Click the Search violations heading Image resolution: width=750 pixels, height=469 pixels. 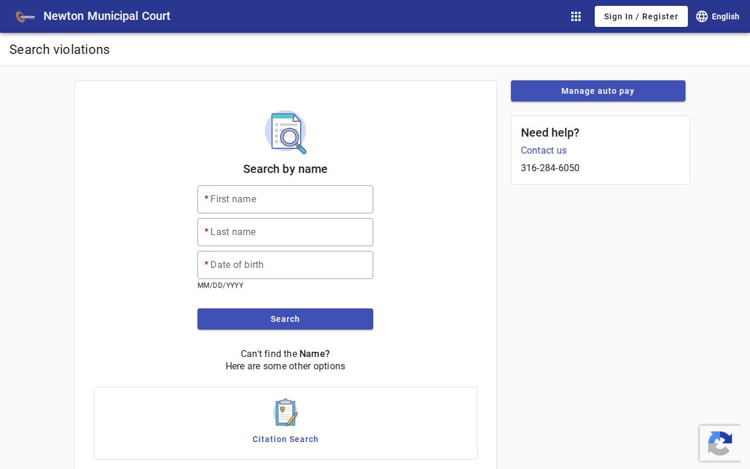coord(60,50)
